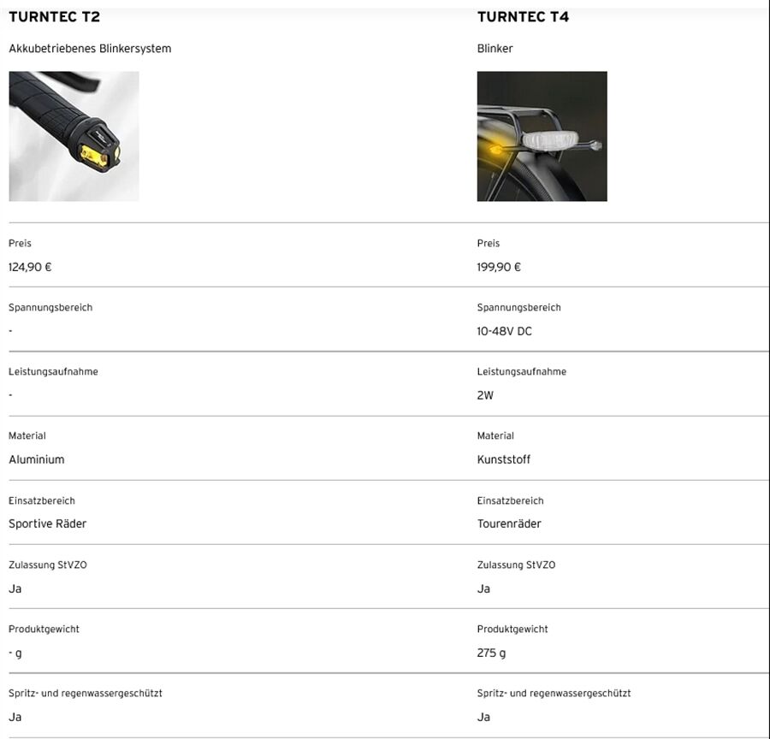Open the Turntec T4 product image
770x739 pixels.
542,136
